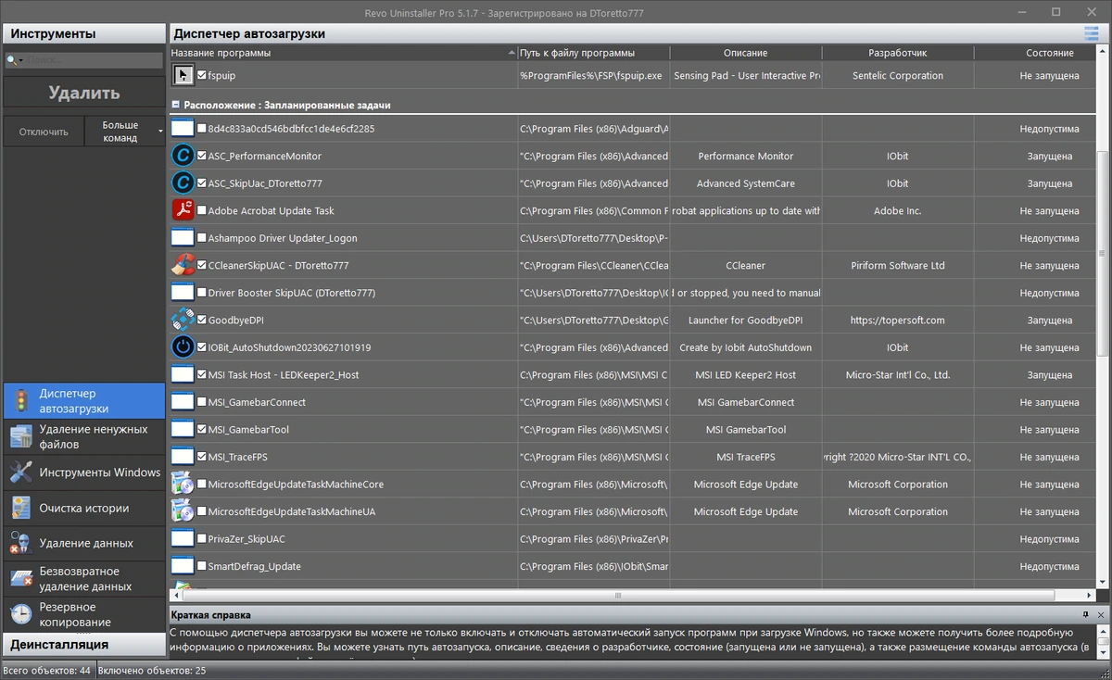The width and height of the screenshot is (1112, 680).
Task: Sort by the Описание column header
Action: pos(746,53)
